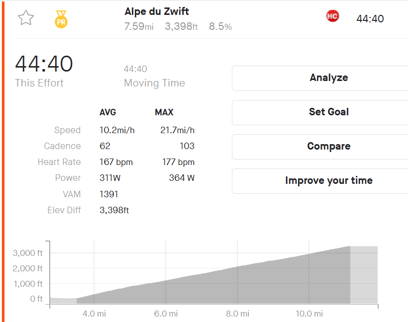Click the Moving Time label
Image resolution: width=408 pixels, height=322 pixels.
pyautogui.click(x=154, y=83)
